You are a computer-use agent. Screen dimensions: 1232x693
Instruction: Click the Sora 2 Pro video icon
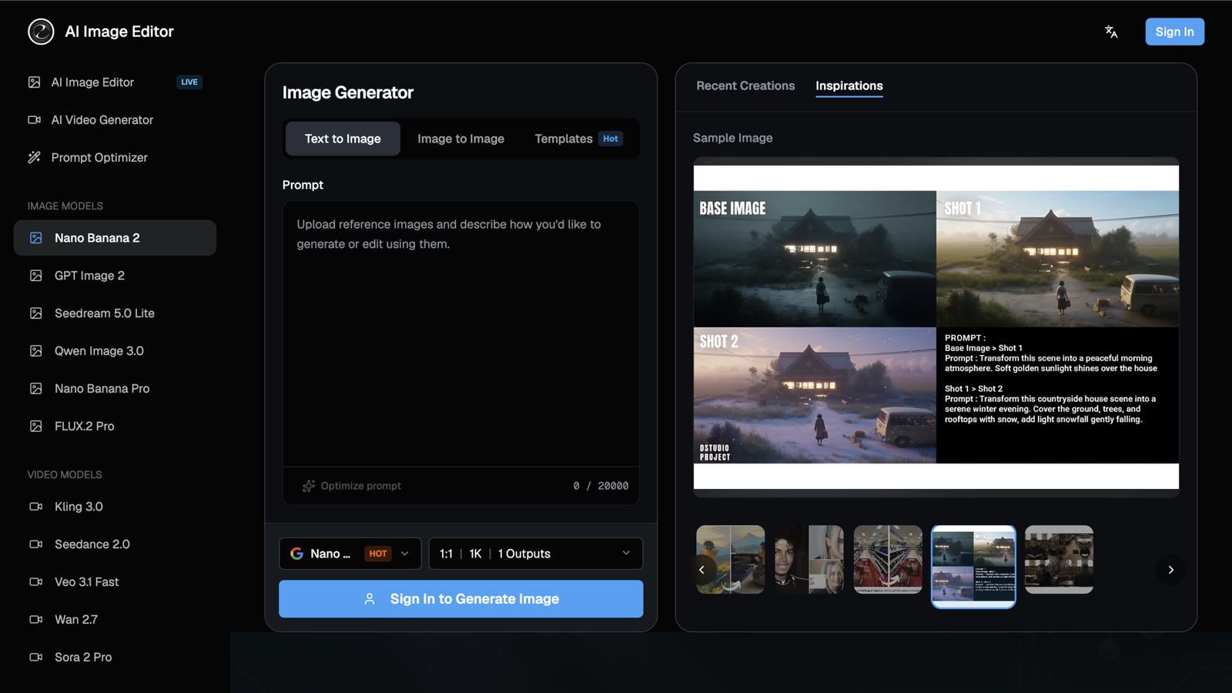[36, 658]
